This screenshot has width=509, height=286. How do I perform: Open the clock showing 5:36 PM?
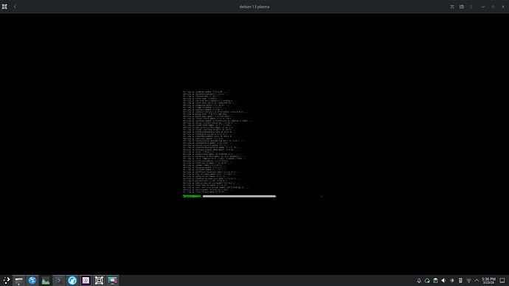coord(488,281)
